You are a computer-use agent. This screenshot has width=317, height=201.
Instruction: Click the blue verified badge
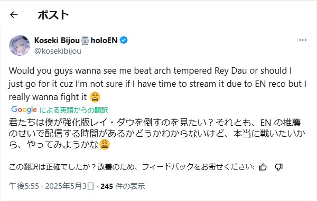coord(124,41)
